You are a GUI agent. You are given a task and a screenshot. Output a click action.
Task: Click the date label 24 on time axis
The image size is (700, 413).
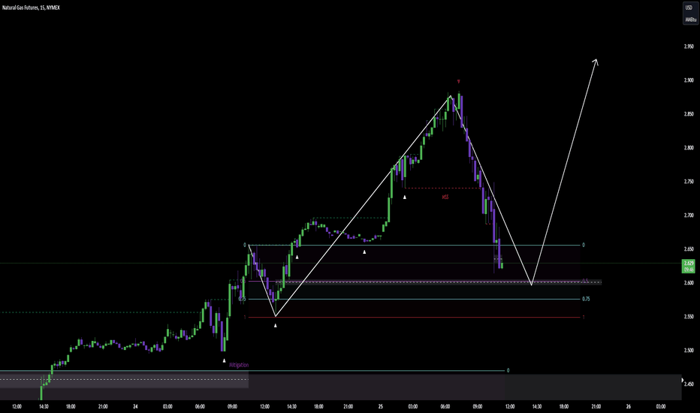135,407
